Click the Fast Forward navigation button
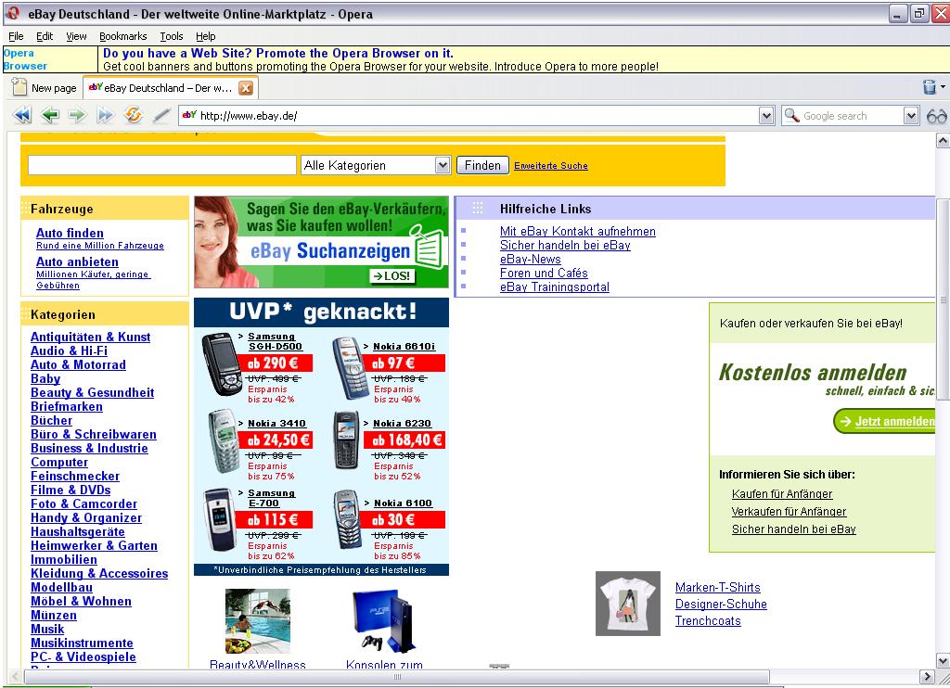950x688 pixels. click(x=105, y=116)
